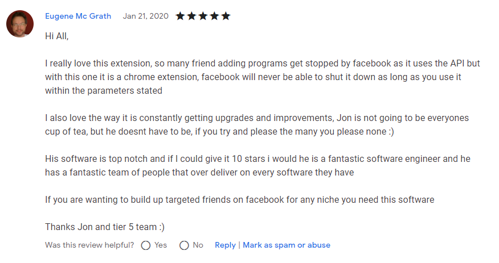Reply to this review
Screen dimensions: 499x263
tap(225, 245)
